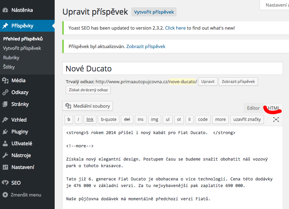Click inside the HTML editor text area

coord(172,168)
